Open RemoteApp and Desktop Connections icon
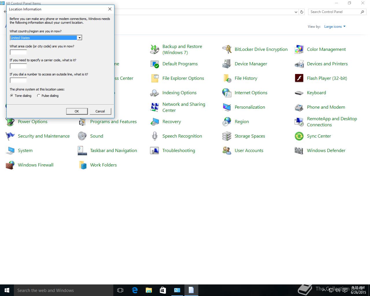 299,122
